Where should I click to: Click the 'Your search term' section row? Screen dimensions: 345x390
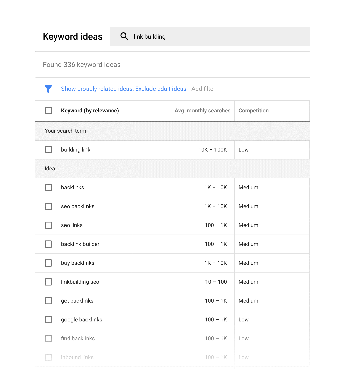(172, 131)
